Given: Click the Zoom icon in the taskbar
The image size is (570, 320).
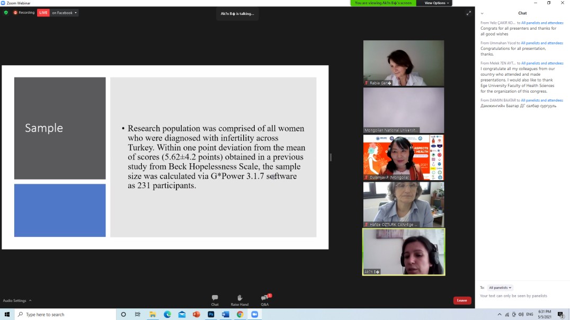Looking at the screenshot, I should 254,314.
